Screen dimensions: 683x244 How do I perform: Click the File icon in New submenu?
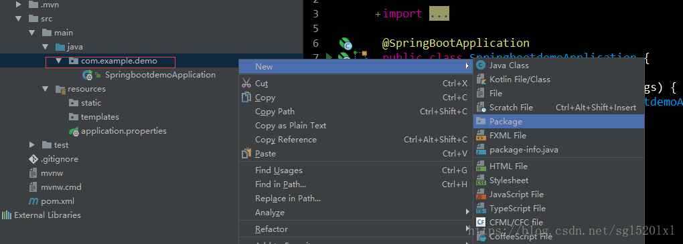(481, 93)
